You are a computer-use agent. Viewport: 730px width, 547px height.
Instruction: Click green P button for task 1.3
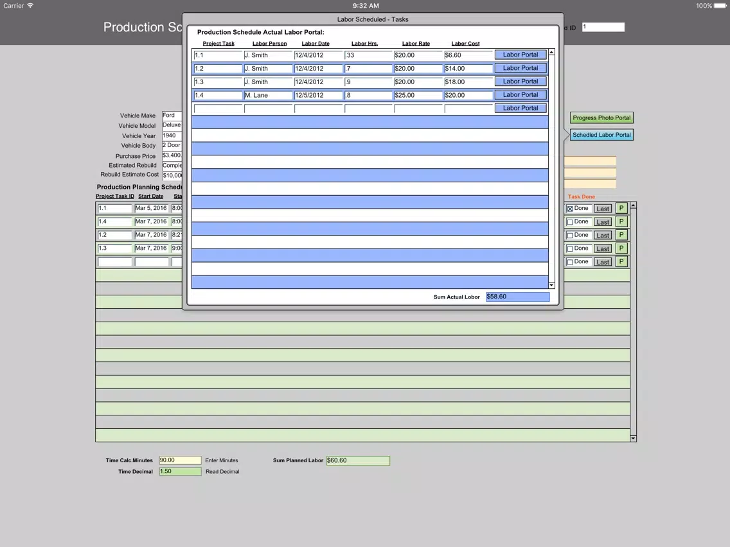pyautogui.click(x=621, y=248)
